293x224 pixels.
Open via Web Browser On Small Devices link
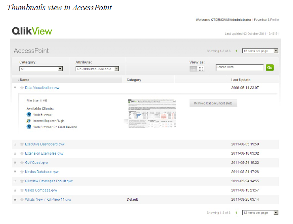coord(55,127)
